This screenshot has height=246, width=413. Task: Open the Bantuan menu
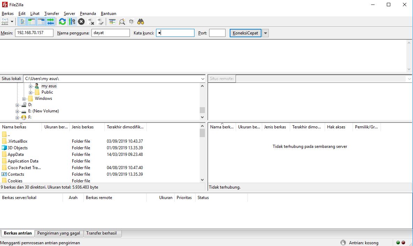click(x=108, y=13)
